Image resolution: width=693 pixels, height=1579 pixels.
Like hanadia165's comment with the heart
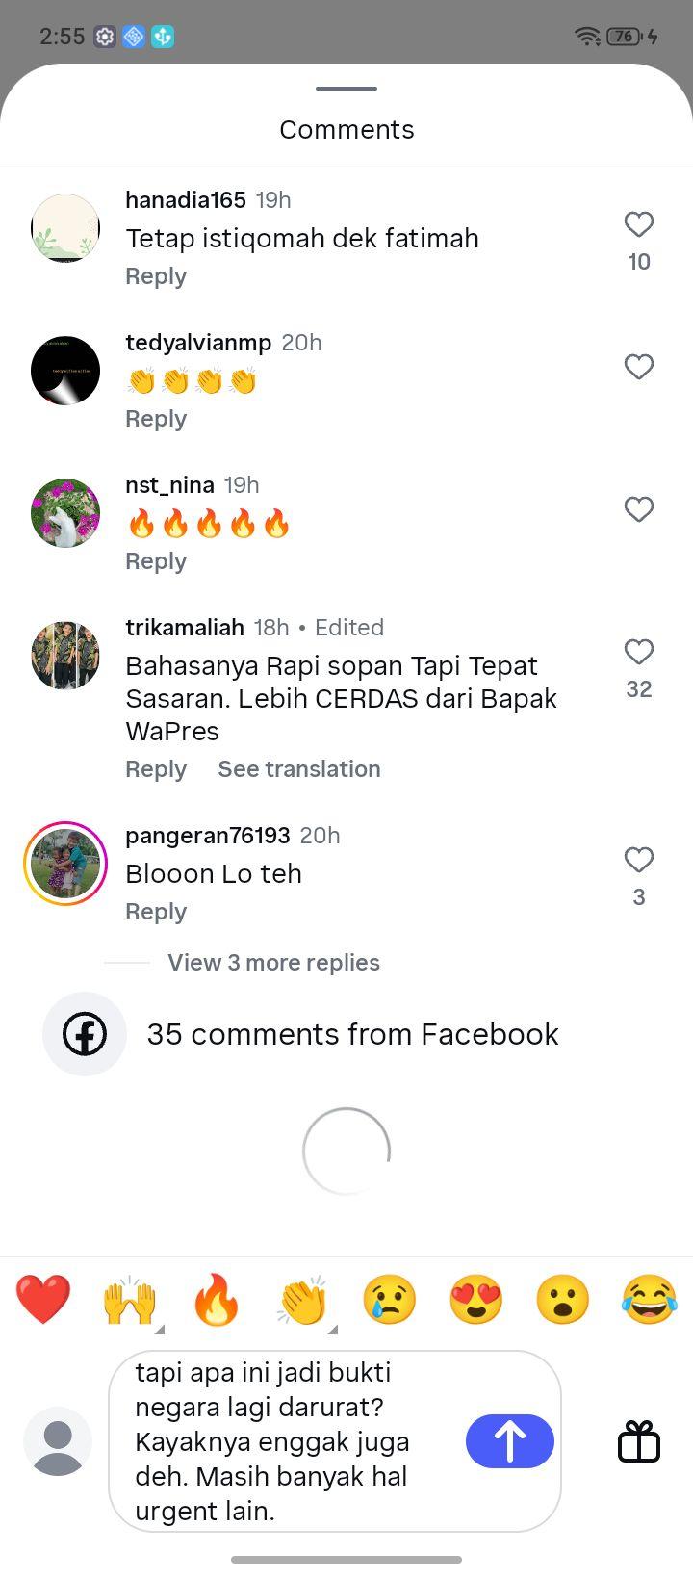coord(639,224)
